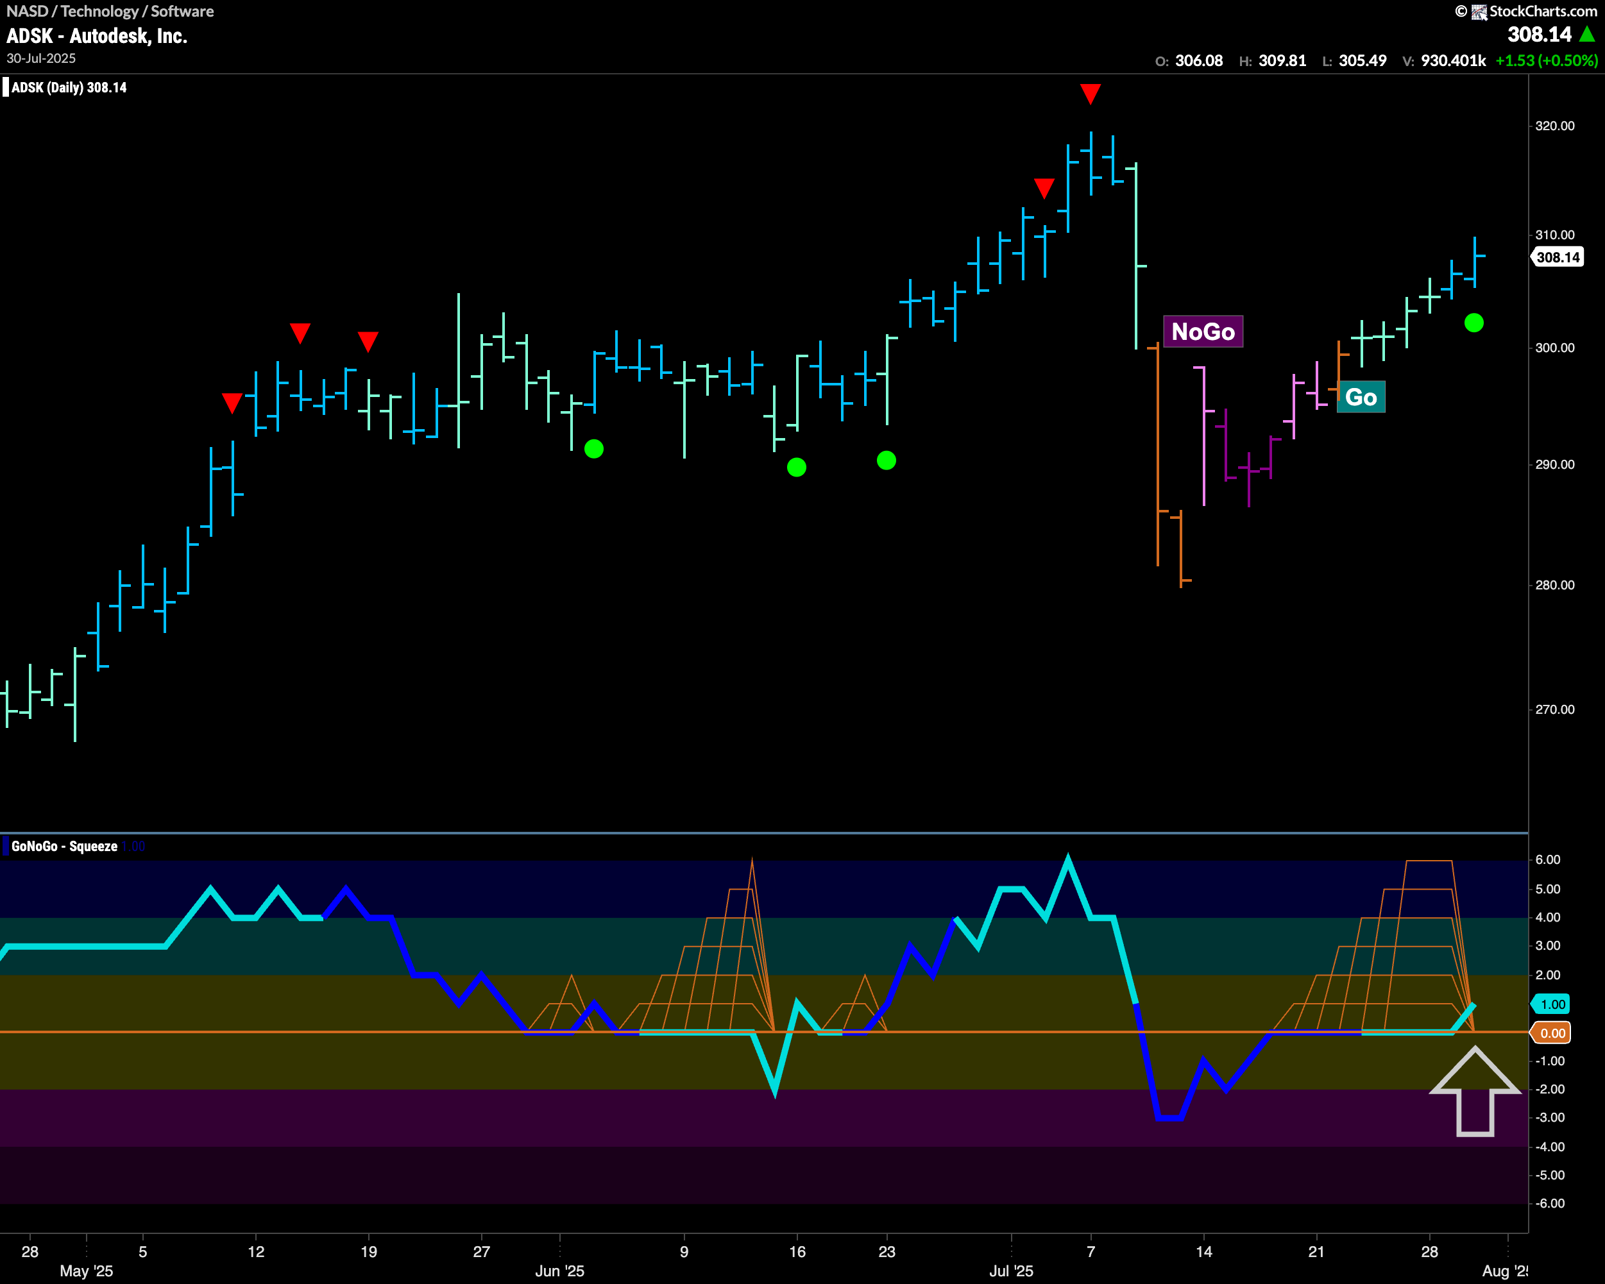This screenshot has width=1605, height=1284.
Task: Click the red triangle near May 19
Action: tap(368, 342)
